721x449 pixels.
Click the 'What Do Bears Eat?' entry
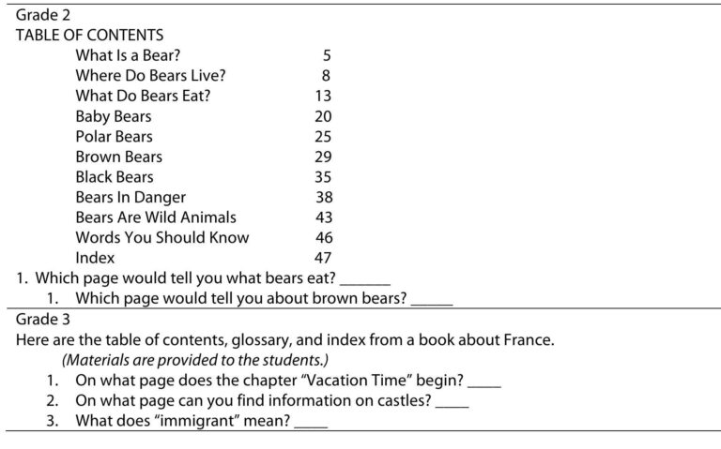[x=143, y=96]
